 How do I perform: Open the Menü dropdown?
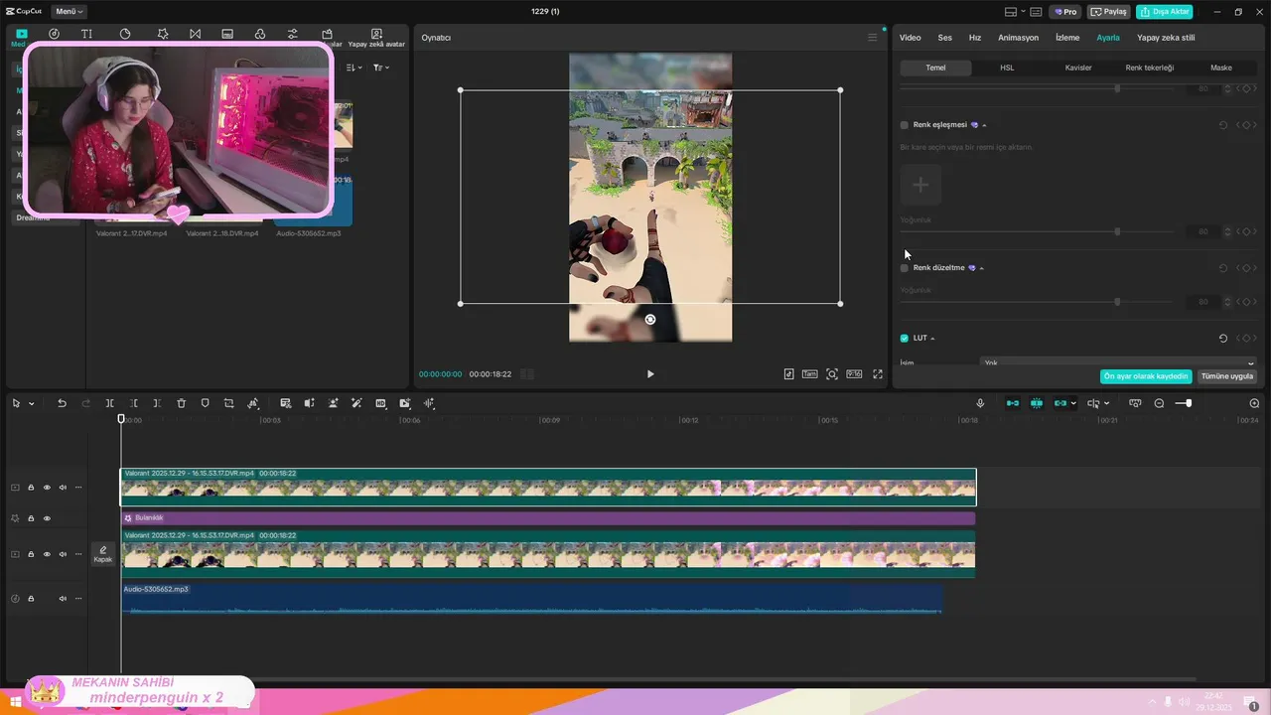click(x=69, y=12)
